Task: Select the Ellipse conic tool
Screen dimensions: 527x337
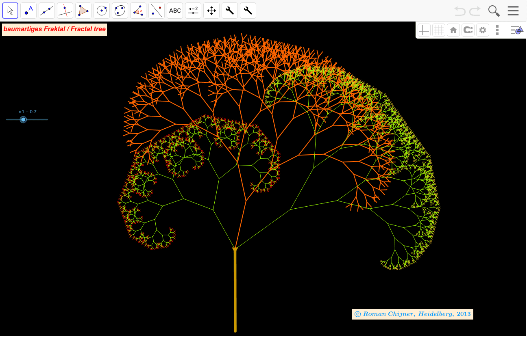Action: pos(120,11)
